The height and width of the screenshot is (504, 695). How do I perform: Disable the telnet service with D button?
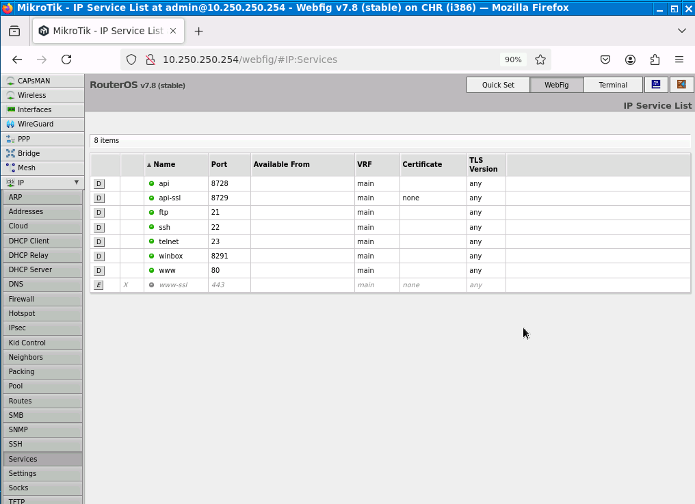click(99, 241)
